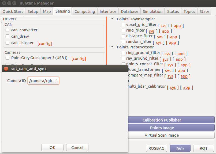Open sys link for points_concat_filter
This screenshot has width=216, height=154.
(x=170, y=65)
